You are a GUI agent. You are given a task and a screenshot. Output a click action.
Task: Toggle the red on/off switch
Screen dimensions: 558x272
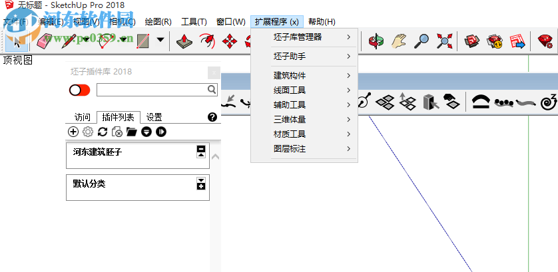click(79, 90)
